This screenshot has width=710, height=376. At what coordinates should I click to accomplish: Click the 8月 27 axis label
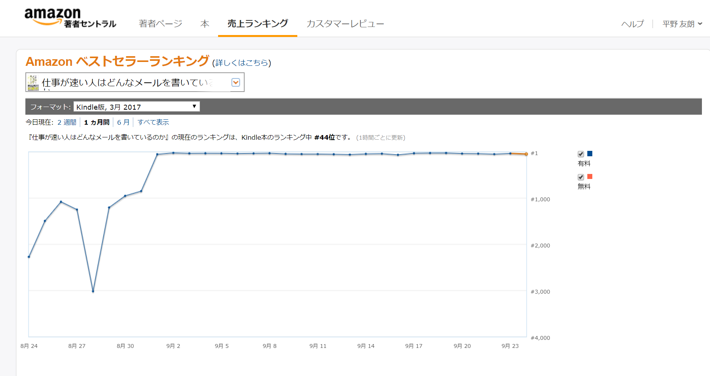coord(77,346)
